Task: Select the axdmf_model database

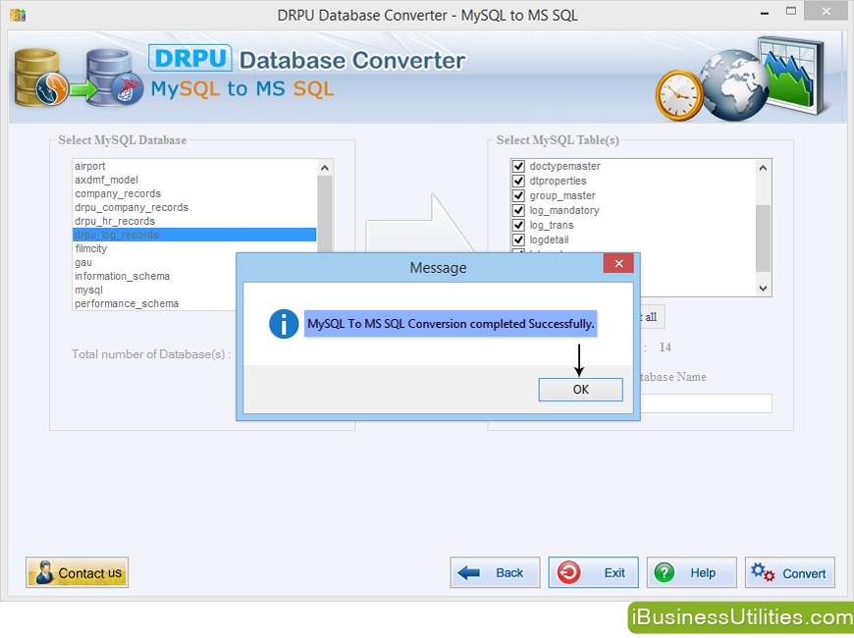Action: [x=194, y=180]
